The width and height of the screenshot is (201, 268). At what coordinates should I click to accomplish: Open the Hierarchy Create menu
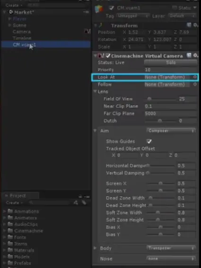tap(14, 5)
